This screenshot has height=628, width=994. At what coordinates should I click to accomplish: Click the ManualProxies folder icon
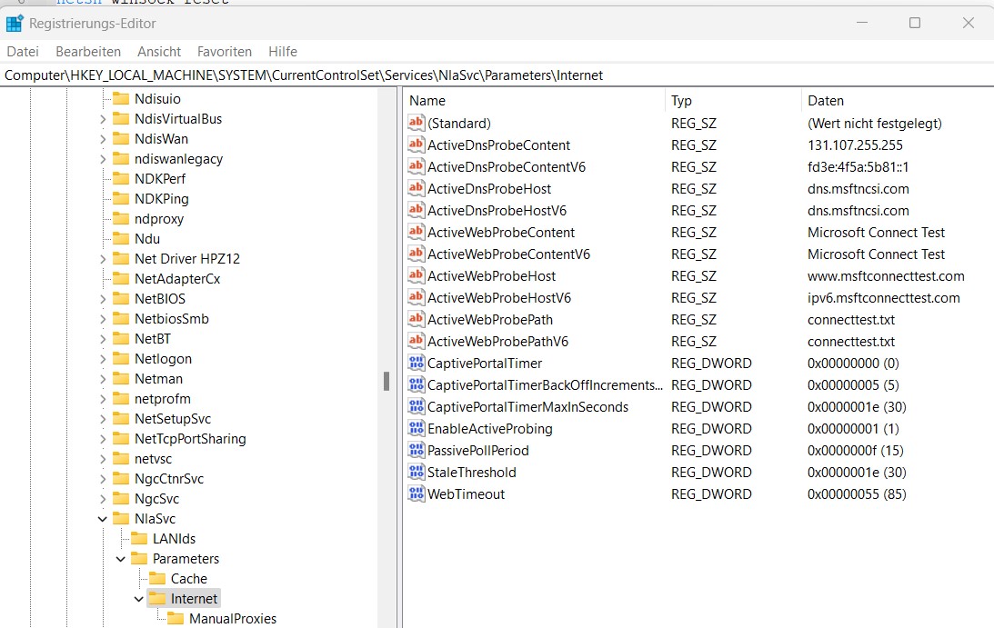[x=175, y=619]
